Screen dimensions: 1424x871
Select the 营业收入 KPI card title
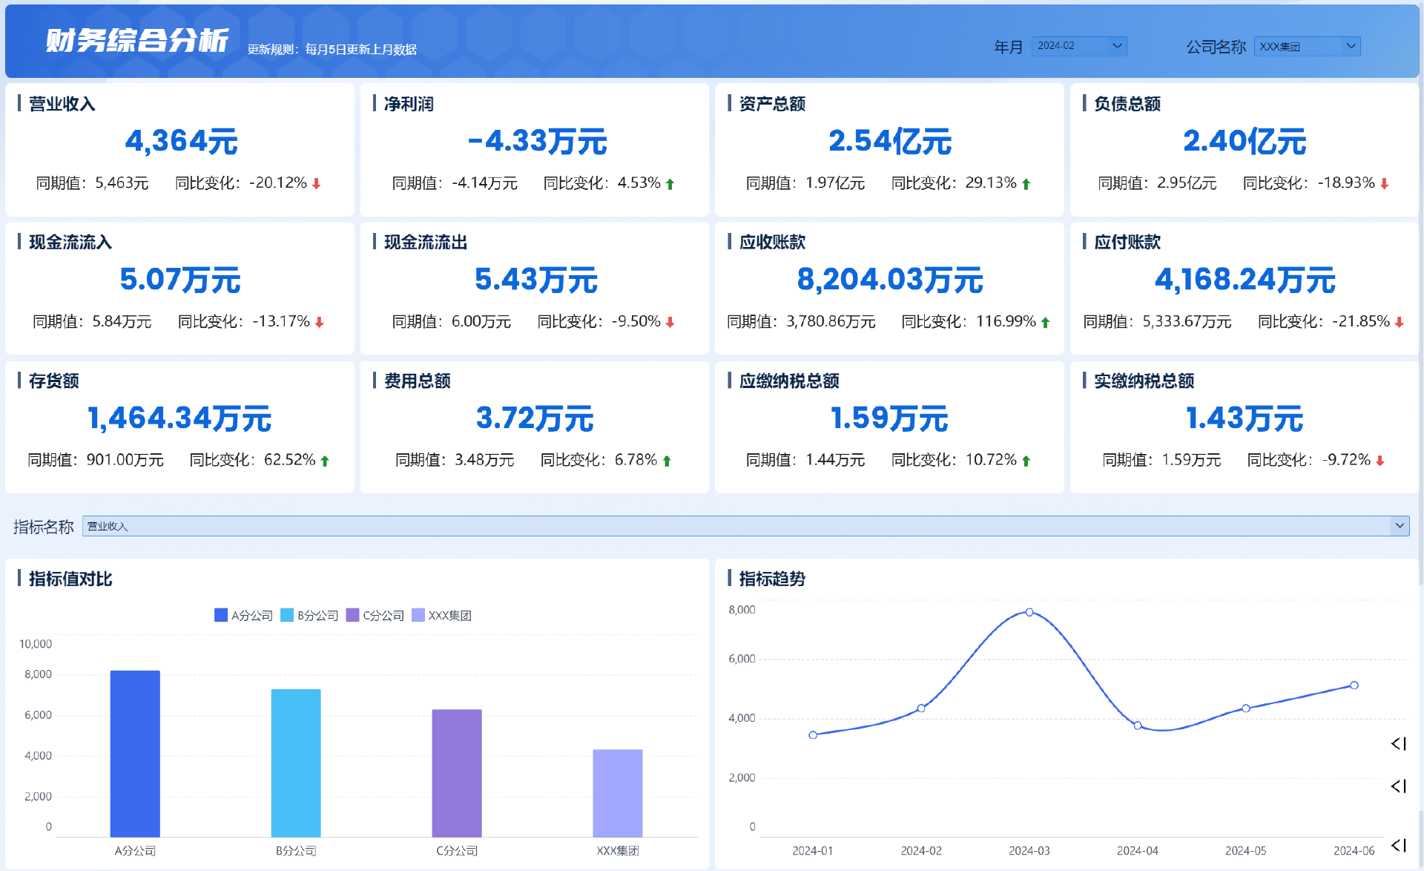tap(62, 104)
